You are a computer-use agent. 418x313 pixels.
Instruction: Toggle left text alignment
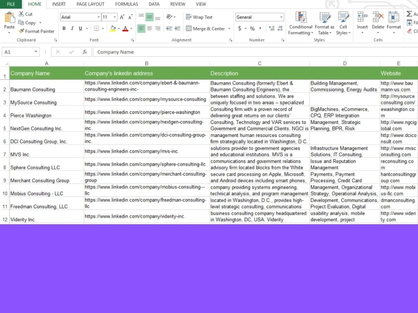pos(141,28)
